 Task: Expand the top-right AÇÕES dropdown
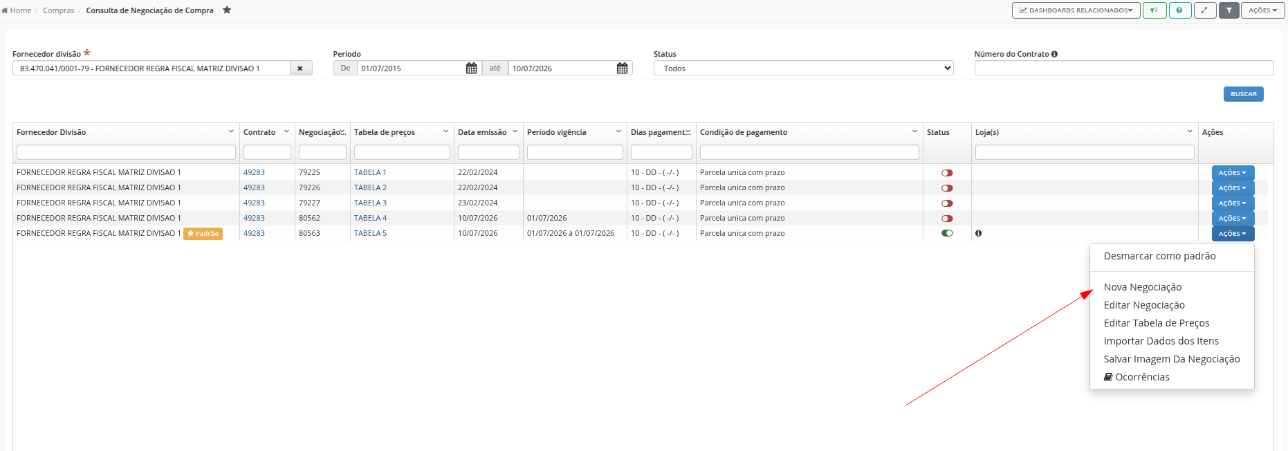tap(1262, 10)
